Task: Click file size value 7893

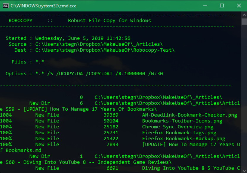Action: 112,145
